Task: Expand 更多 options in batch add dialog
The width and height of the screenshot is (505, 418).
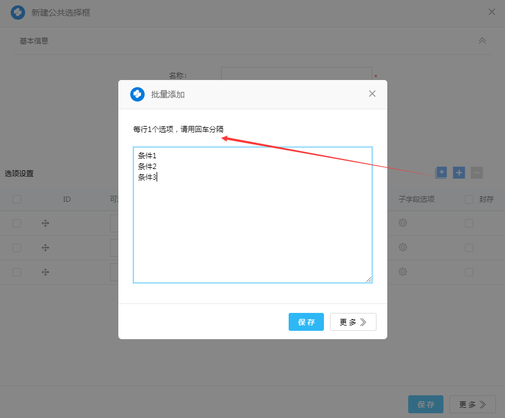Action: 353,322
